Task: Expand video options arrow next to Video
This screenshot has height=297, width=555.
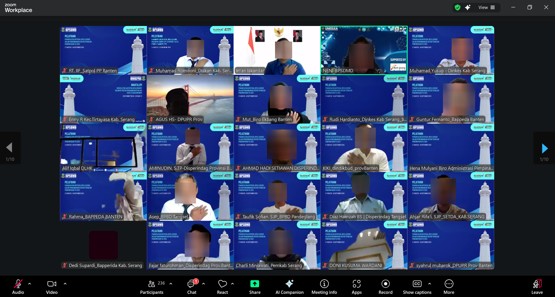Action: click(65, 284)
